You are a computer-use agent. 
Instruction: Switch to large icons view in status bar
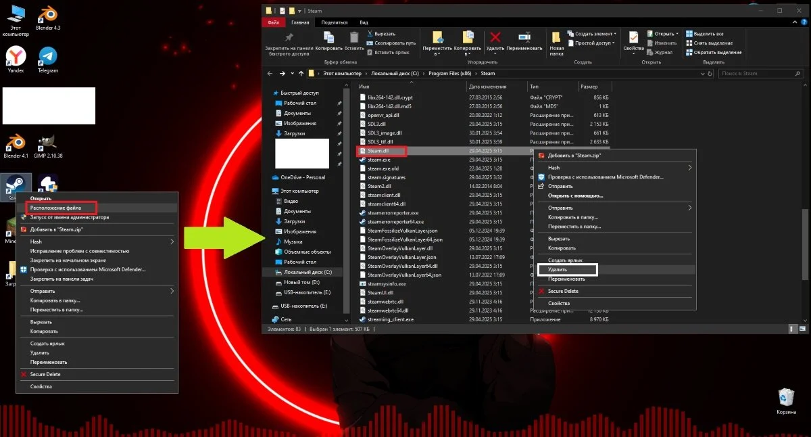[802, 328]
